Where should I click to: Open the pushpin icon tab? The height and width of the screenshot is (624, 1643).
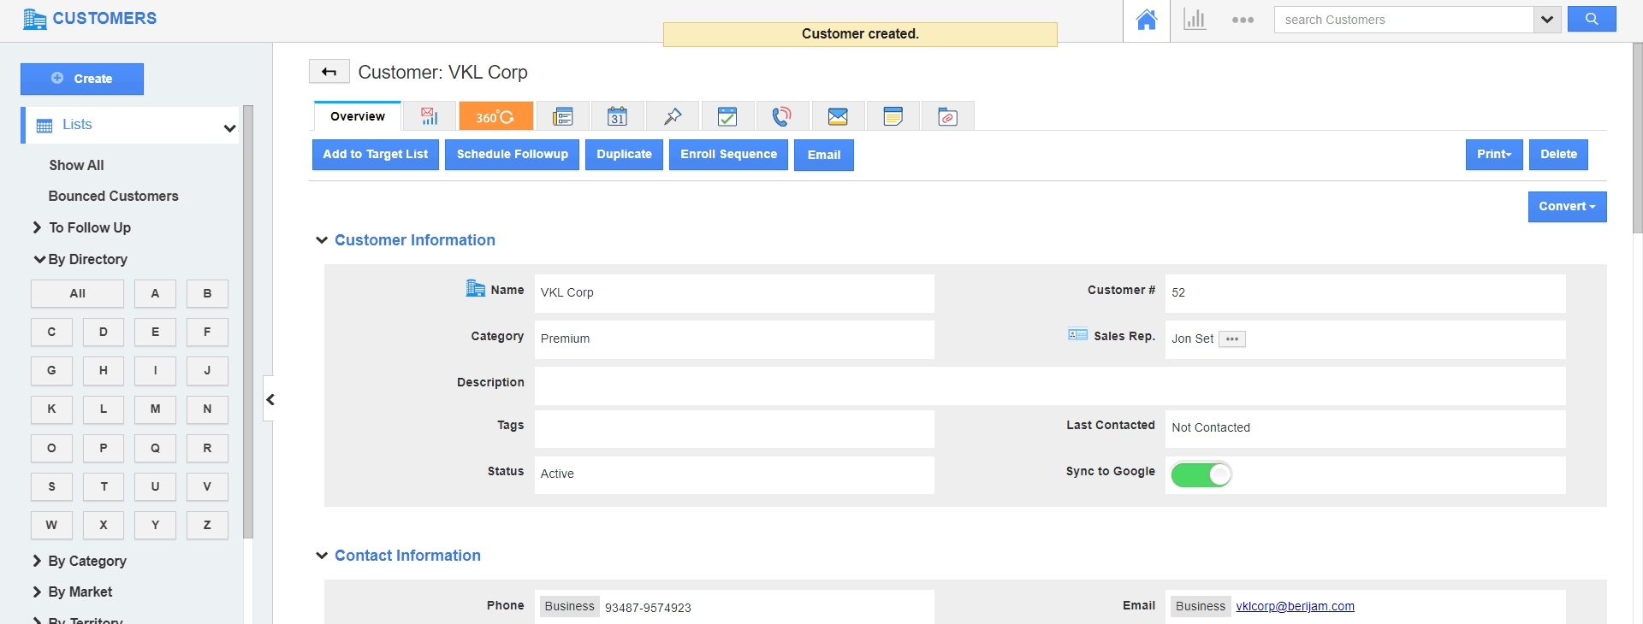673,116
